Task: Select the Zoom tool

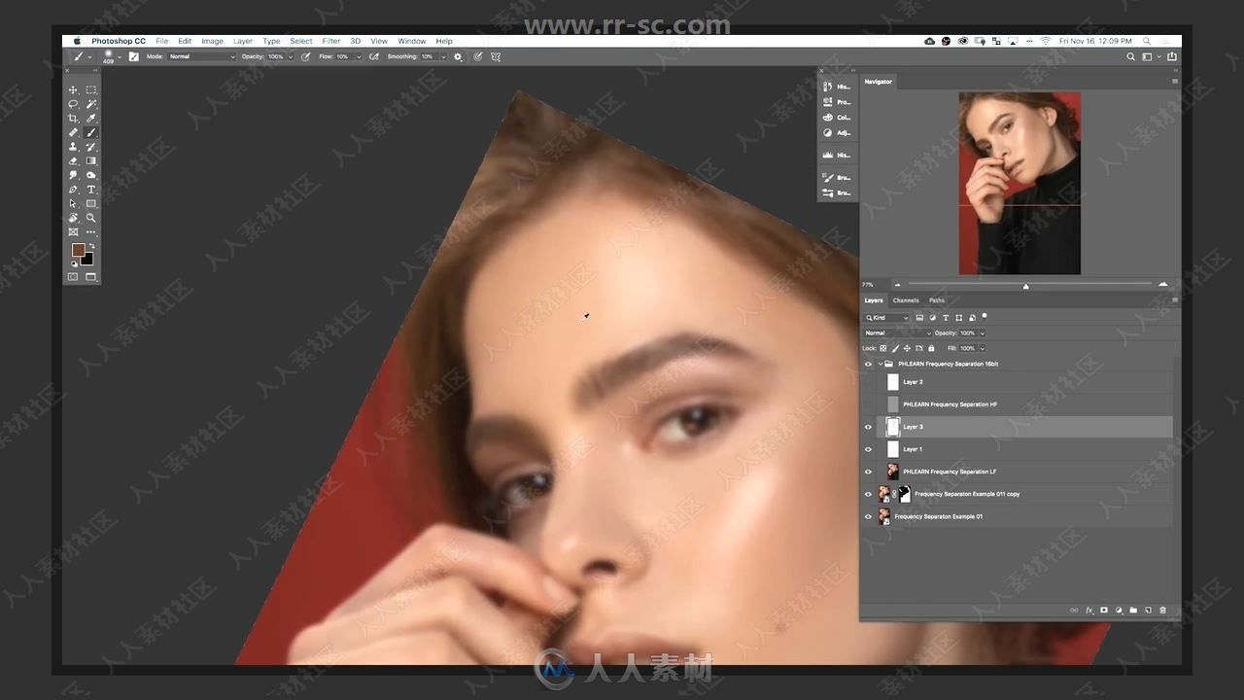Action: coord(91,218)
